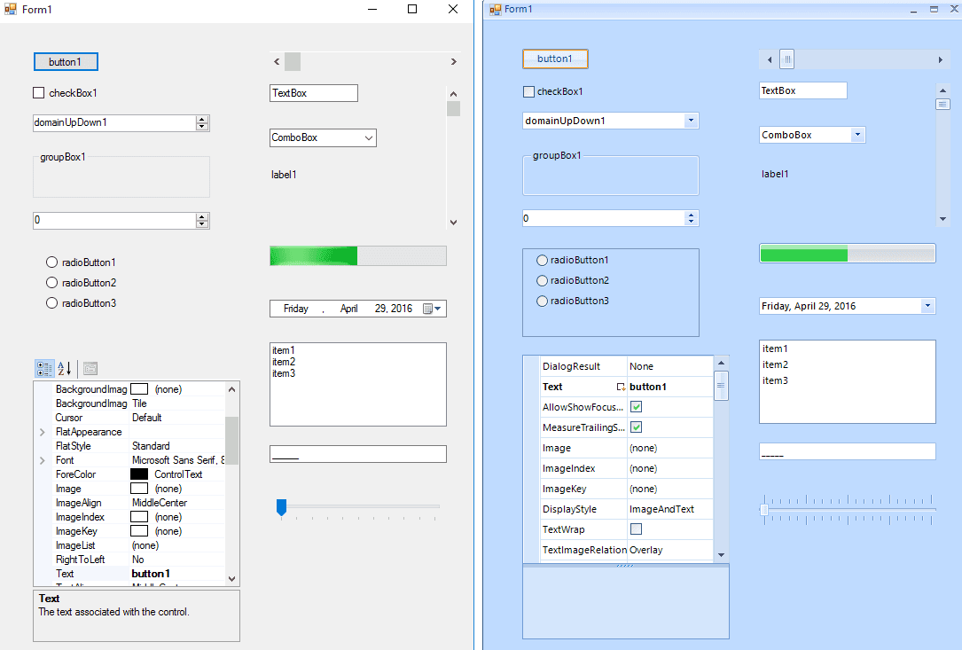Click the Form1 app icon in left window title bar
This screenshot has width=962, height=650.
click(11, 9)
